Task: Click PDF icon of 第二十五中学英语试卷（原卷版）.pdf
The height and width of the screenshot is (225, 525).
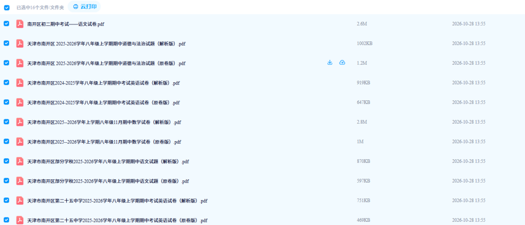Action: click(20, 220)
